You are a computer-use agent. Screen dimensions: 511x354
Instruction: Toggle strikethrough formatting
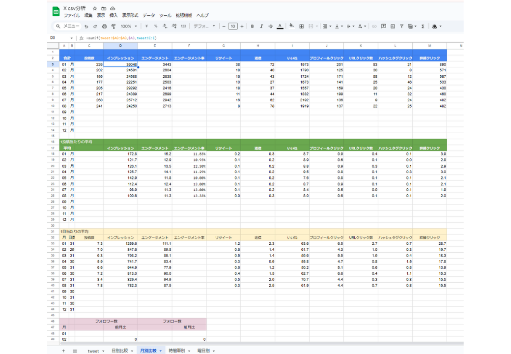click(x=270, y=27)
